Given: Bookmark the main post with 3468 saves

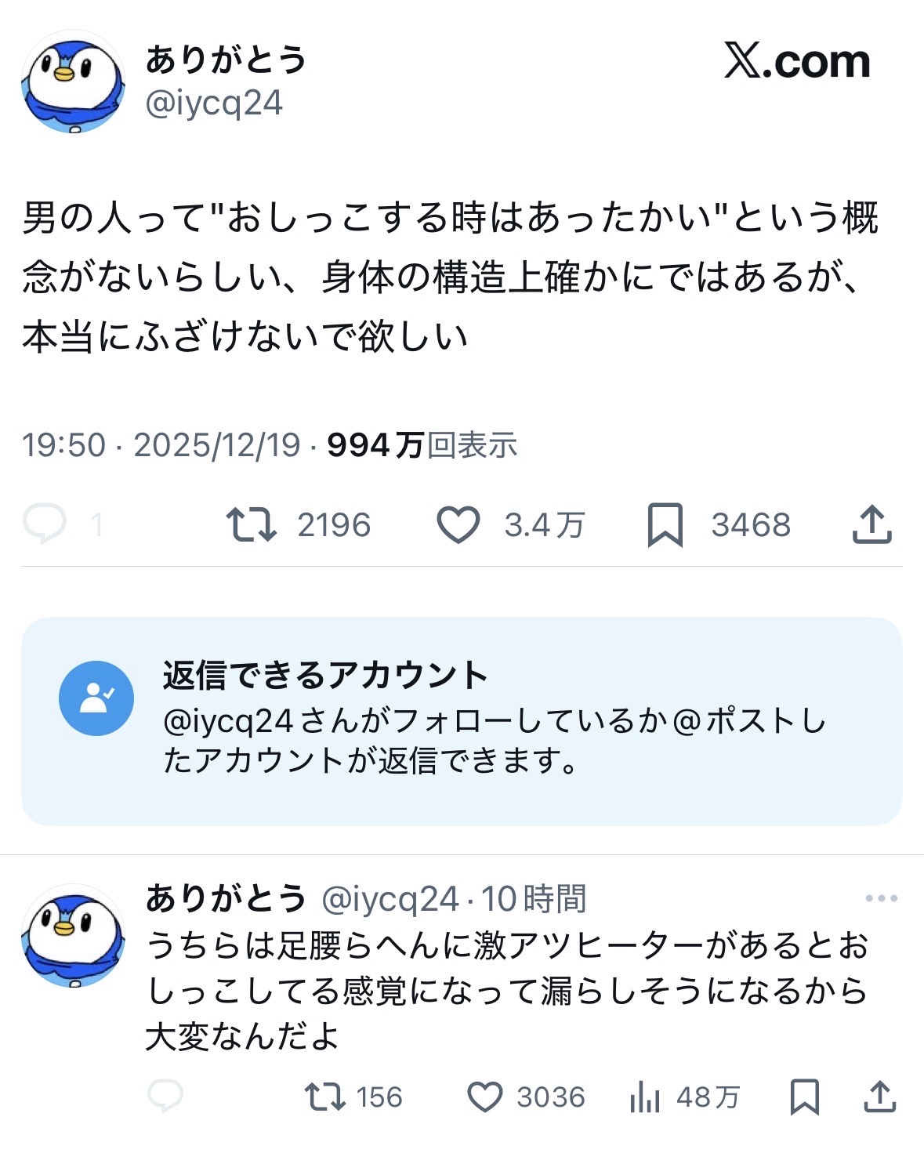Looking at the screenshot, I should coord(665,524).
